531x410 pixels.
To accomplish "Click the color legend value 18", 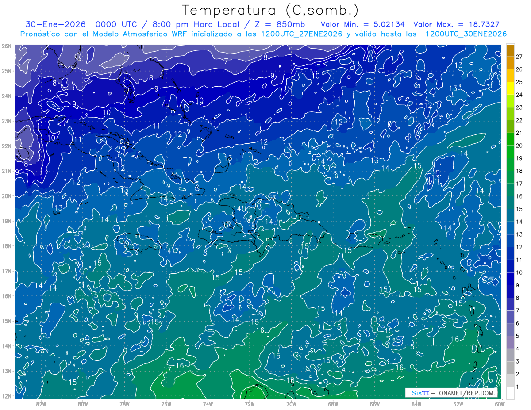I will (x=519, y=171).
